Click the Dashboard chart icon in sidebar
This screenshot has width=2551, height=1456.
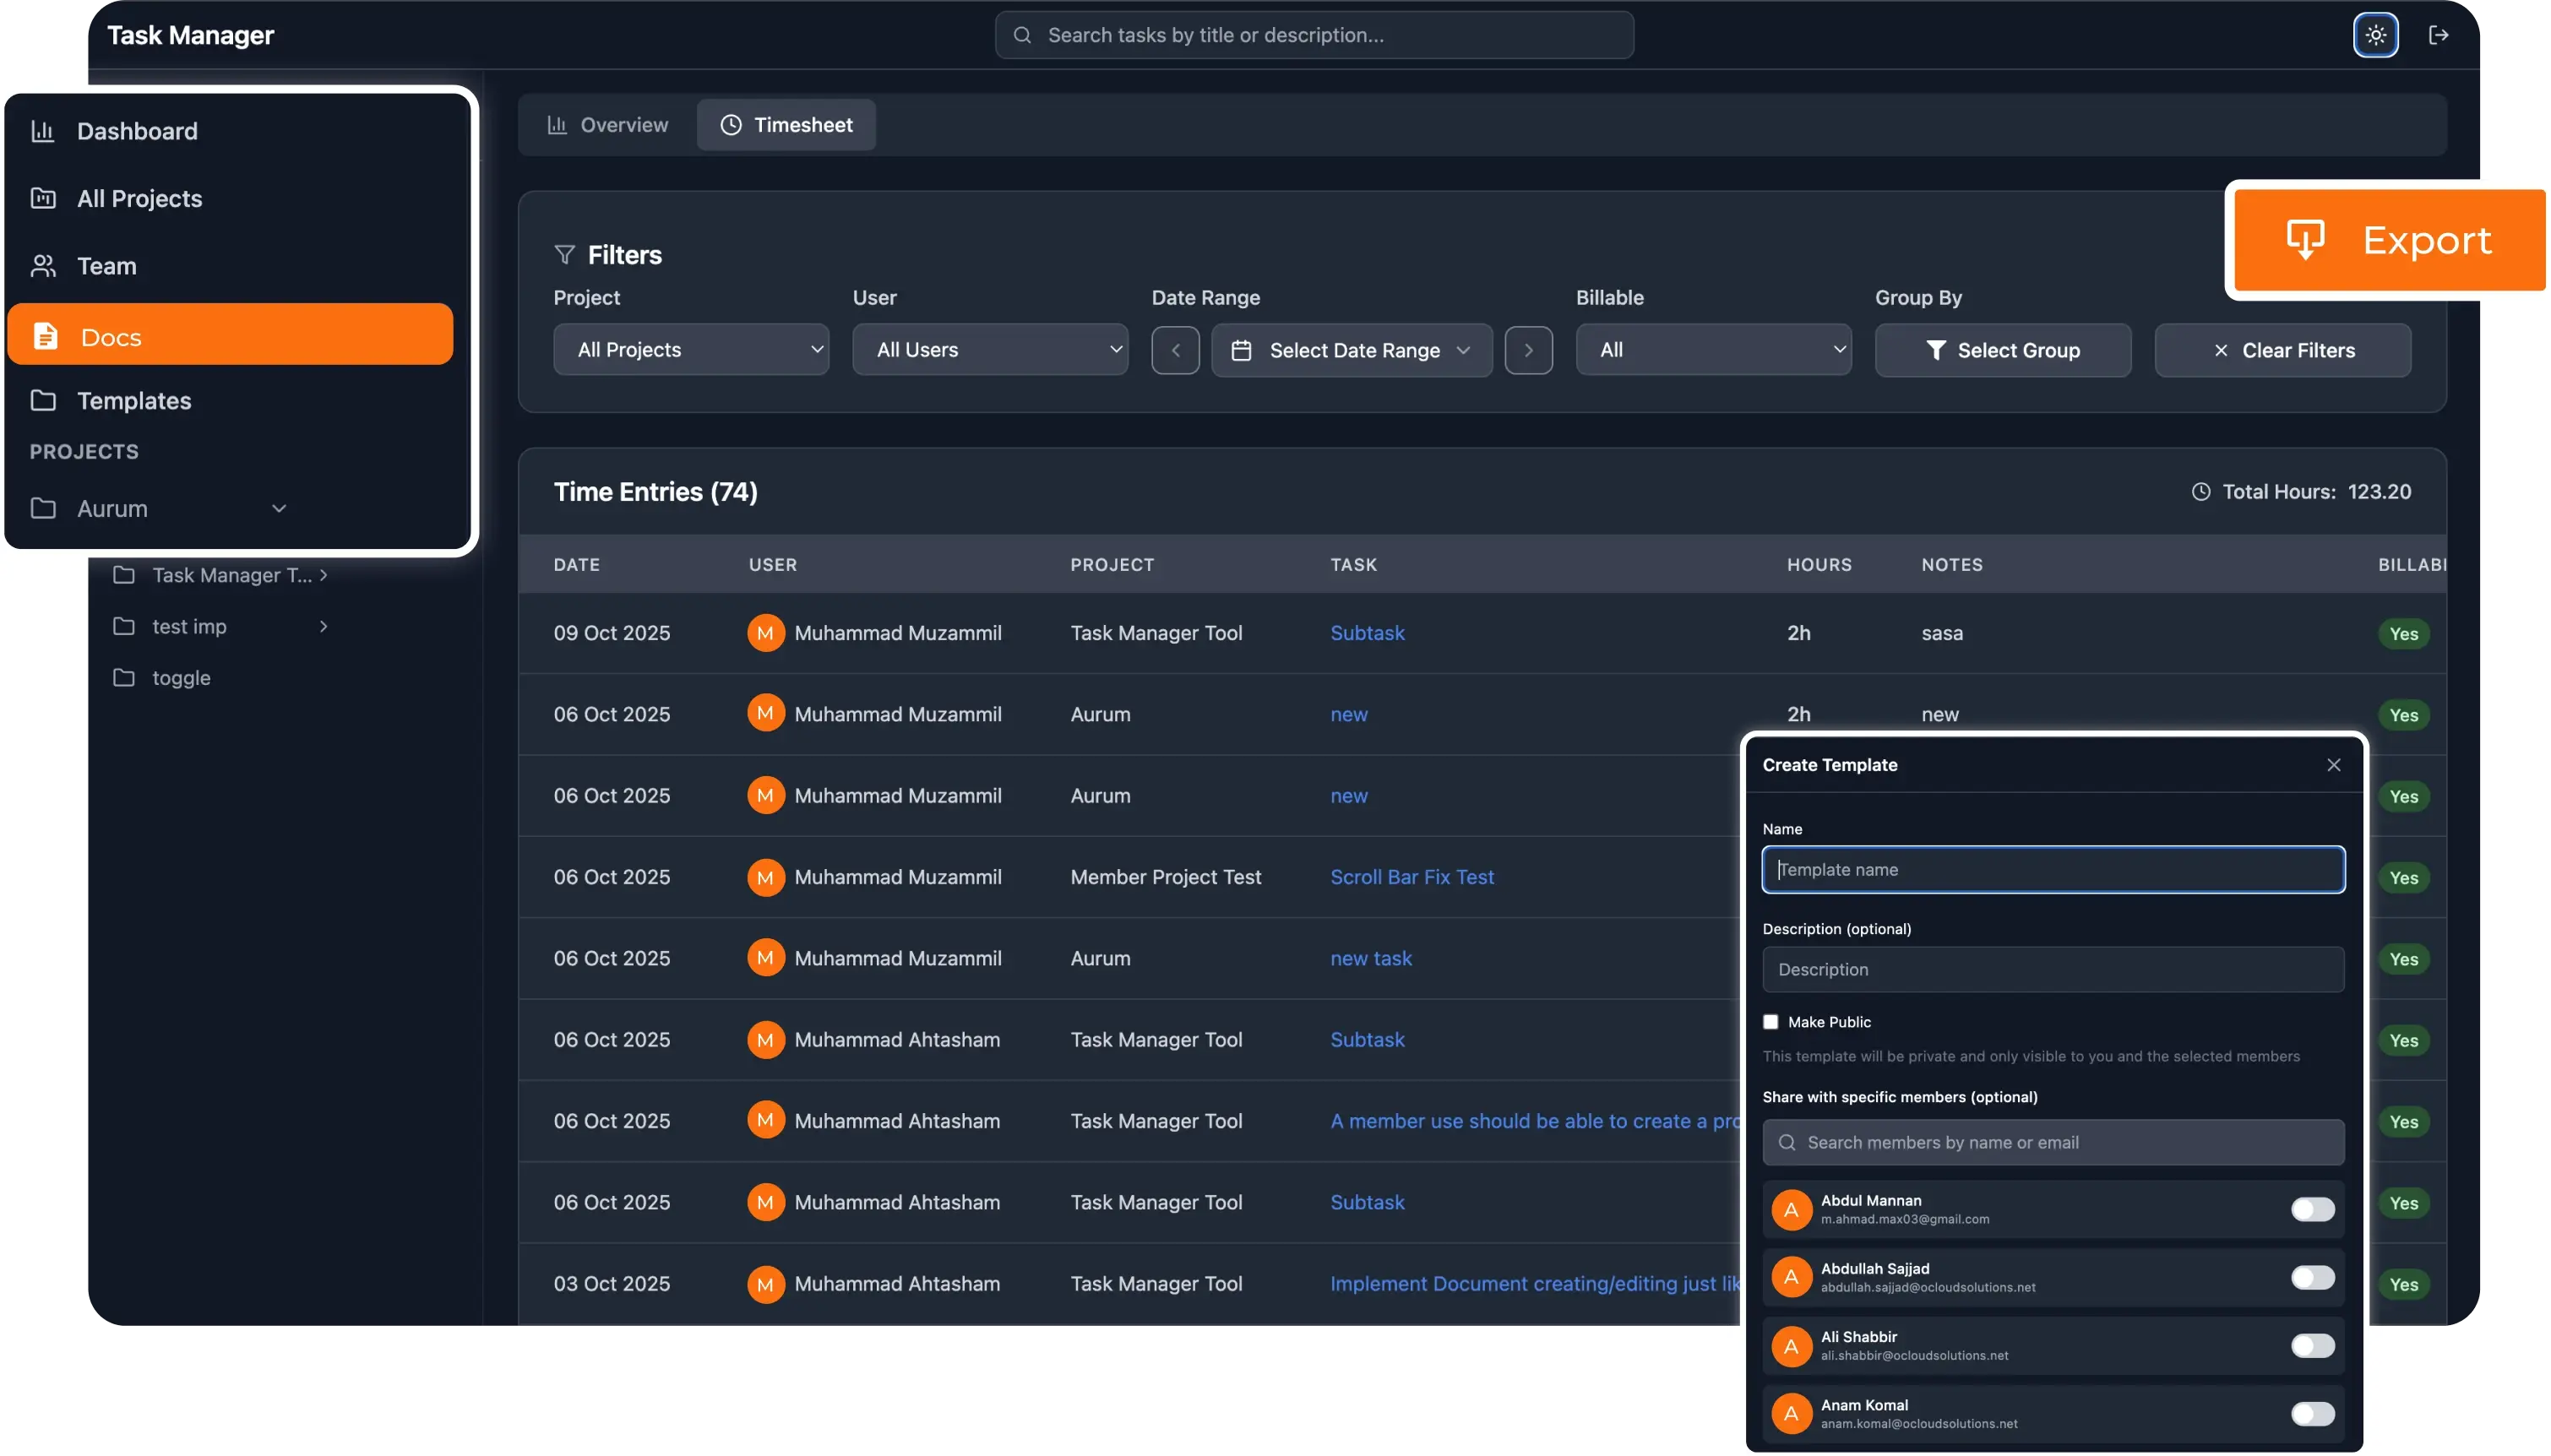pyautogui.click(x=43, y=131)
